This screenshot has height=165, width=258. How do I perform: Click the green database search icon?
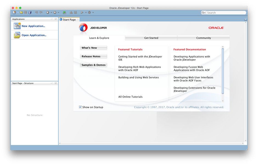(x=64, y=13)
